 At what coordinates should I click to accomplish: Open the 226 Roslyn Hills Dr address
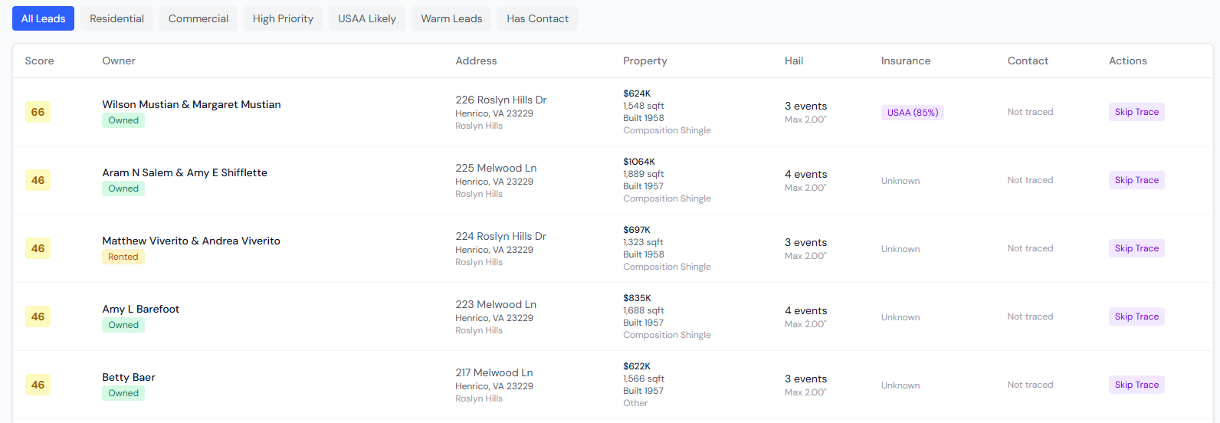pyautogui.click(x=500, y=100)
